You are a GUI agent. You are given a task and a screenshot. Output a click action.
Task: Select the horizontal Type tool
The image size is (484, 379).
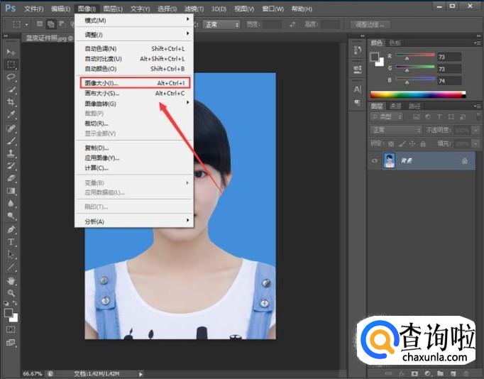11,242
